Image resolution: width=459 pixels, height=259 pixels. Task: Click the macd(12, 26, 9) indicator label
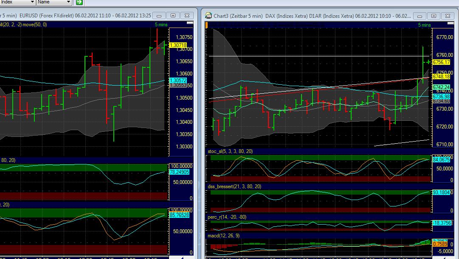[224, 236]
